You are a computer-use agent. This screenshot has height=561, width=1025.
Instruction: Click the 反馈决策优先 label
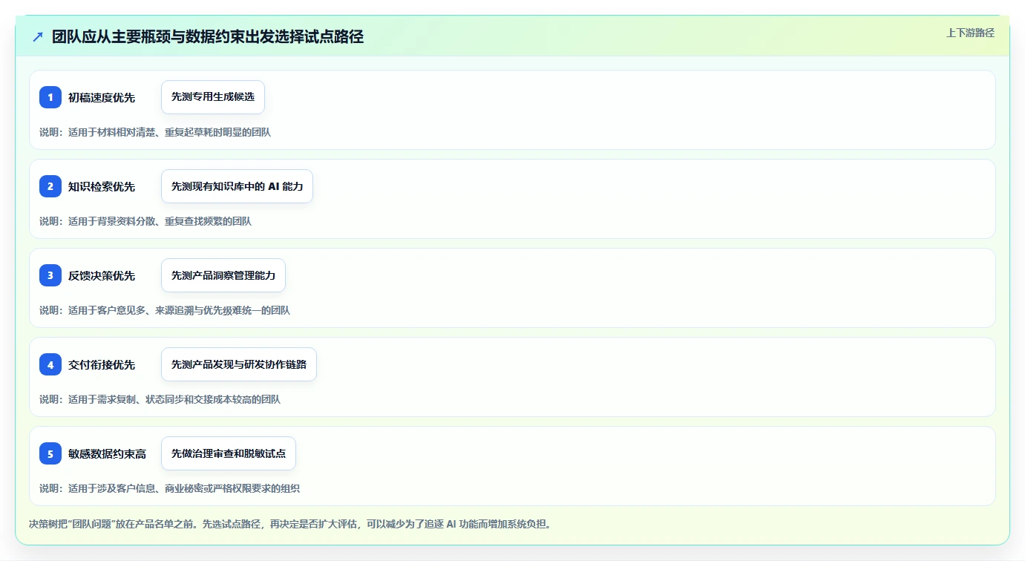[102, 275]
